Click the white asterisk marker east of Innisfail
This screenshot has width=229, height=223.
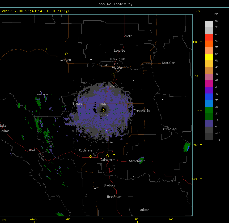pyautogui.click(x=133, y=80)
